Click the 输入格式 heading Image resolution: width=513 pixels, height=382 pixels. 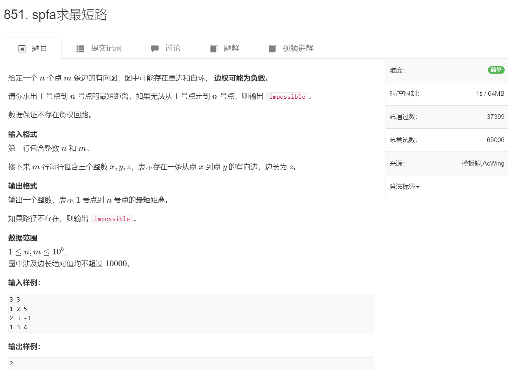23,134
